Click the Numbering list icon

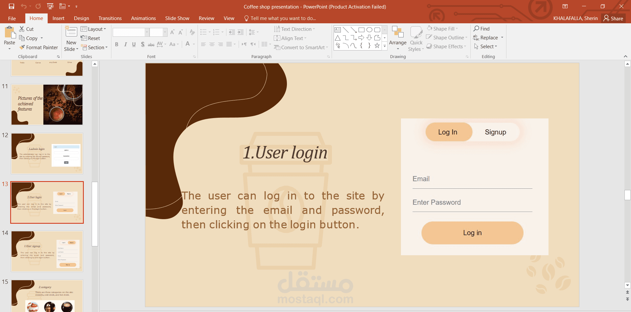pos(216,32)
